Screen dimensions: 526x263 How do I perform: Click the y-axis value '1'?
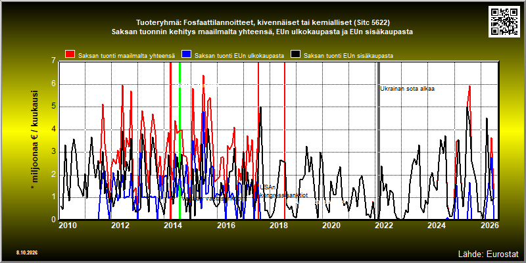54,197
